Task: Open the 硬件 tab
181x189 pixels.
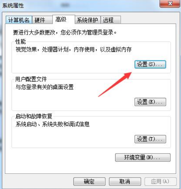Action: tap(42, 20)
